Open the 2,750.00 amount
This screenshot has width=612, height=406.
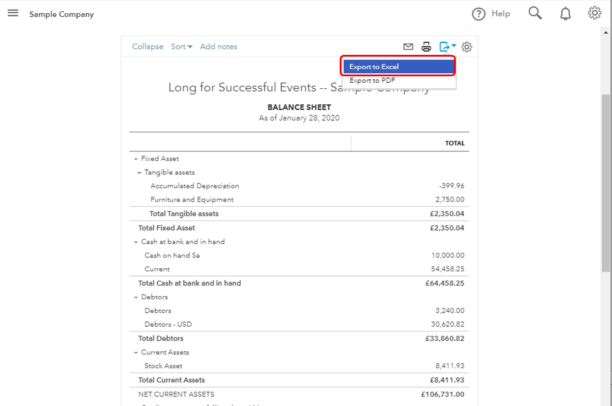tap(450, 200)
